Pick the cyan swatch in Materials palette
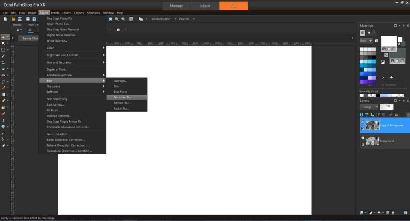 [373, 61]
